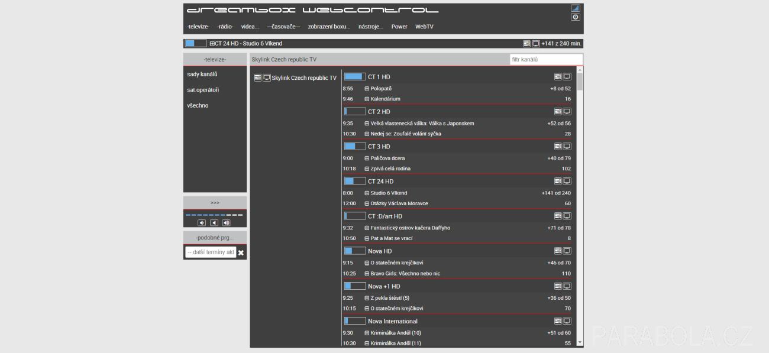Open the ---časovače--- menu
769x353 pixels.
[283, 27]
